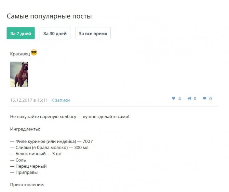The width and height of the screenshot is (229, 192).
Task: Click the repost counter beside the megaphone
Action: click(x=195, y=99)
